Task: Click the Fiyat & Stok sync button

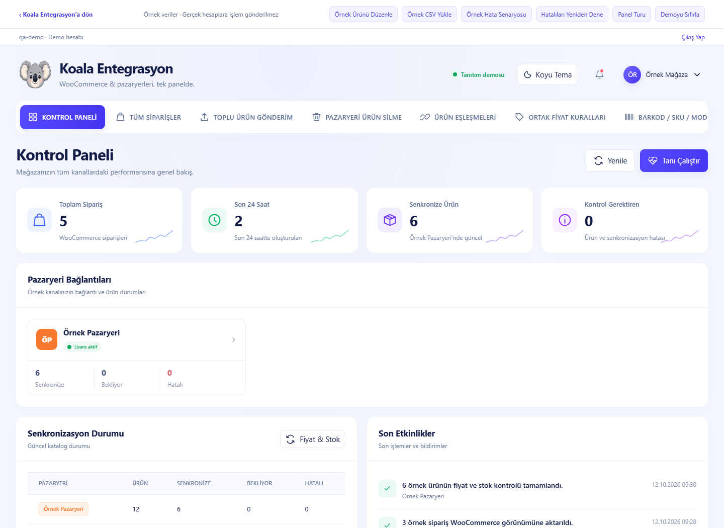Action: tap(313, 439)
